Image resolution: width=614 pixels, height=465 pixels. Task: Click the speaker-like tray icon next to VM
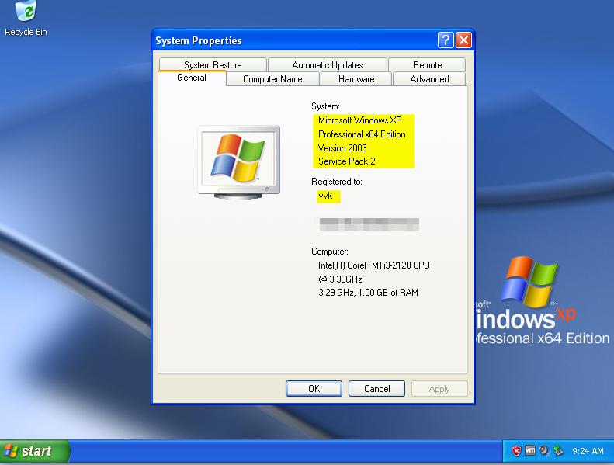pos(544,451)
